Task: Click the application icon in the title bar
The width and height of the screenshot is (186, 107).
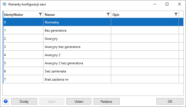Action: 5,4
